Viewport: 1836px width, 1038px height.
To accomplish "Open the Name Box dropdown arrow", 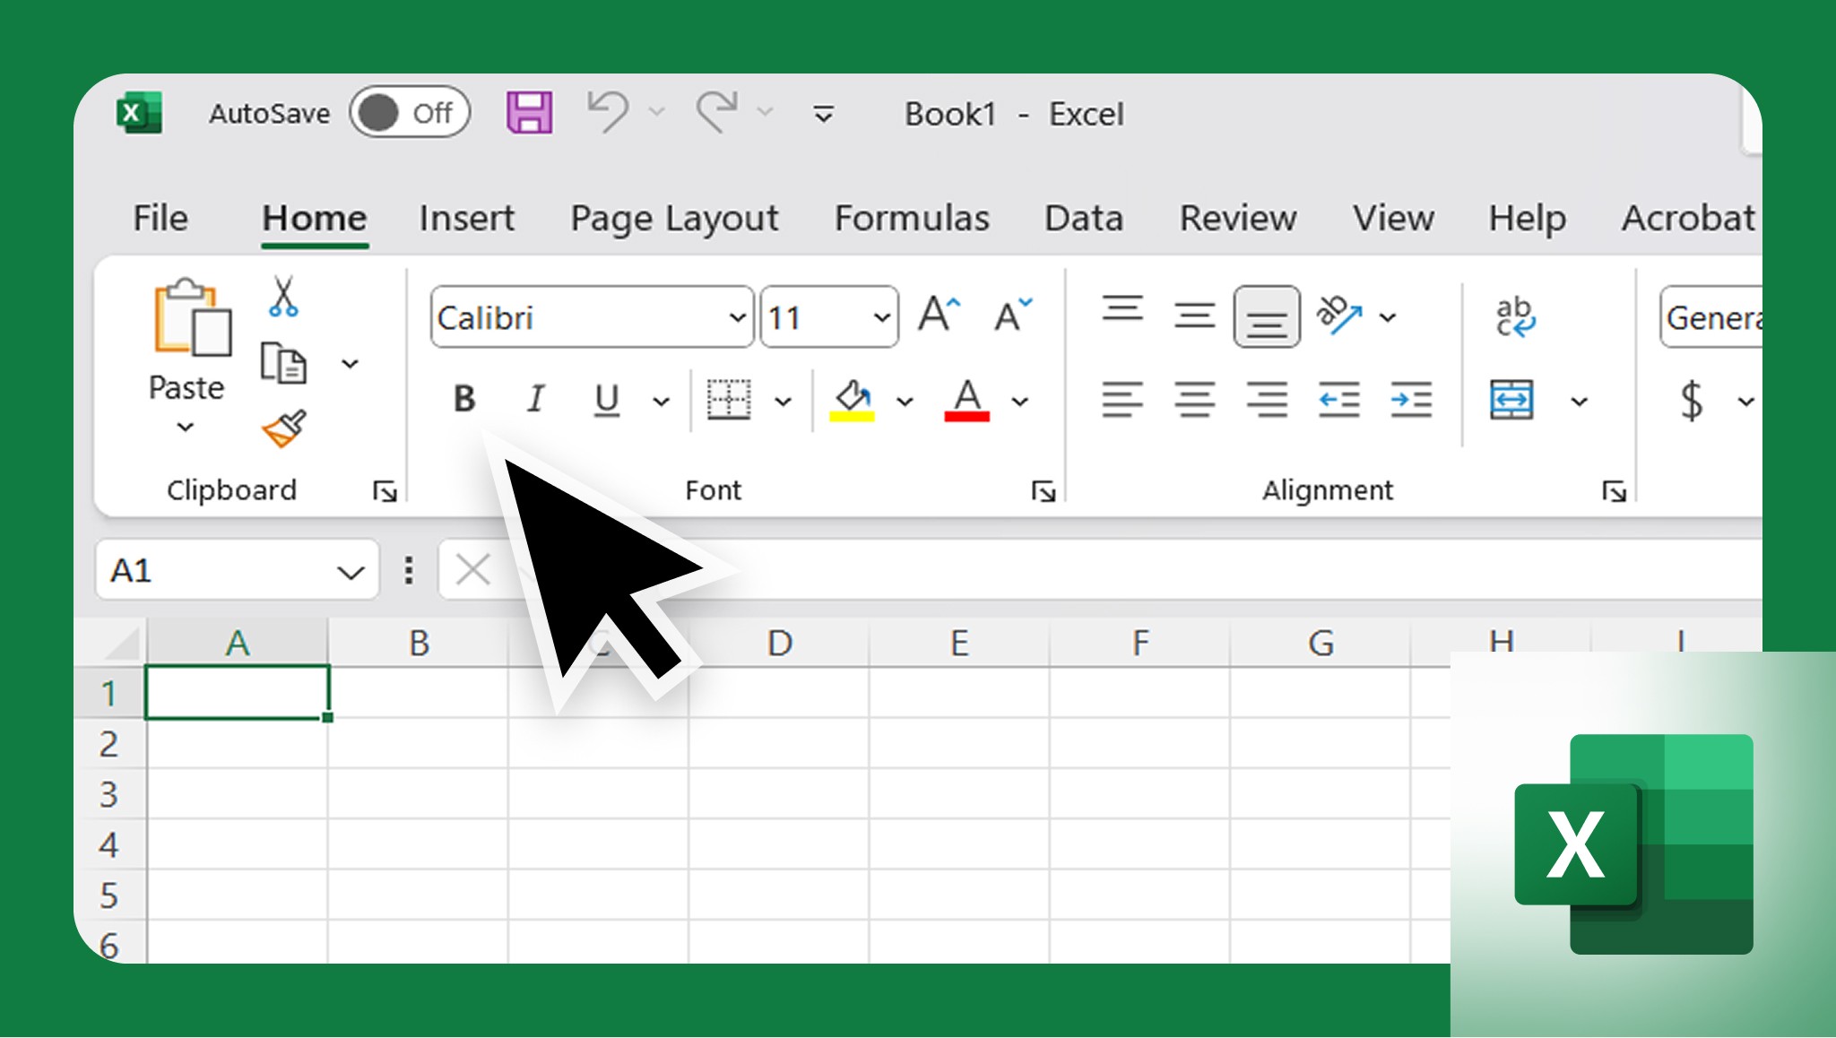I will point(351,572).
